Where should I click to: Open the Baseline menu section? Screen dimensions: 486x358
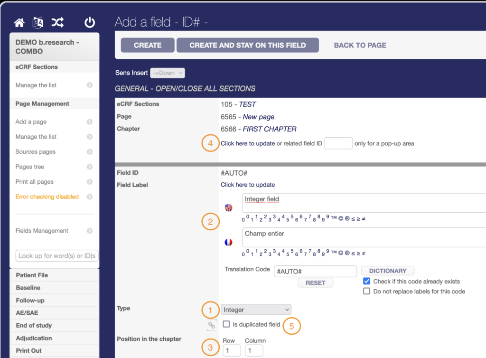point(28,288)
